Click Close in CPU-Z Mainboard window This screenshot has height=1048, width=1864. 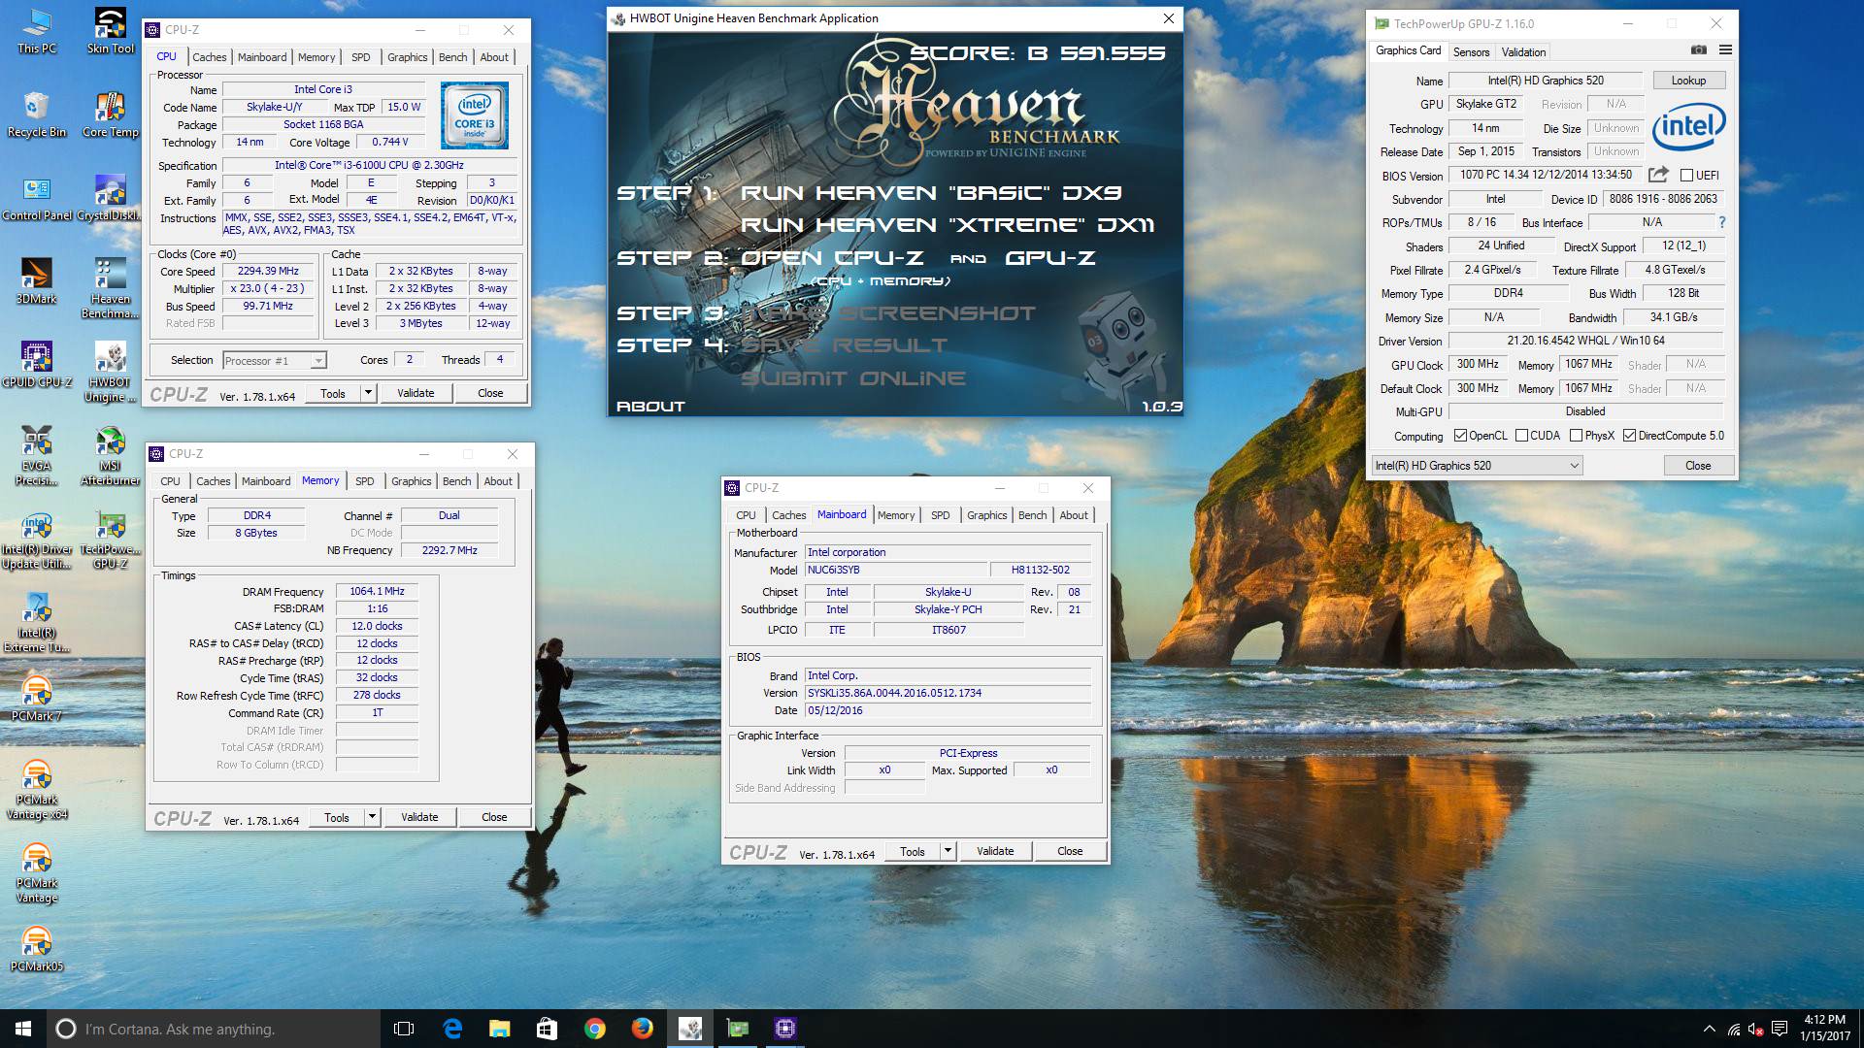click(1070, 851)
